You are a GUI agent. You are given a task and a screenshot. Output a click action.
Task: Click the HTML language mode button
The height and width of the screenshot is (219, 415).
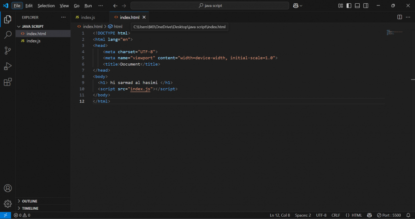[x=354, y=215]
